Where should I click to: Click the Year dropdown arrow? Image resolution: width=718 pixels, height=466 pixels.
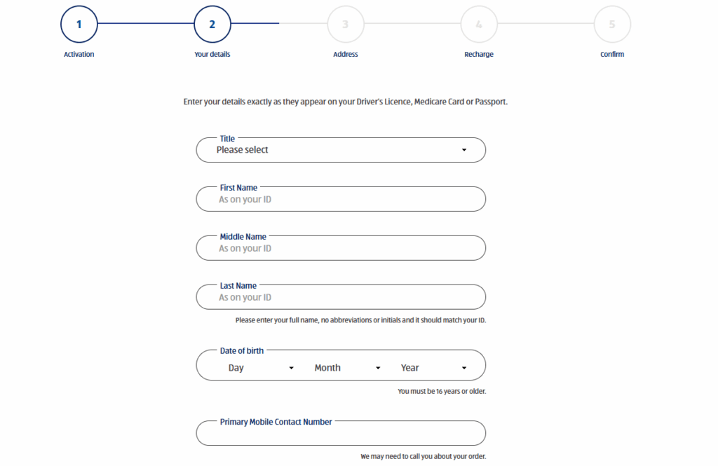click(x=463, y=367)
